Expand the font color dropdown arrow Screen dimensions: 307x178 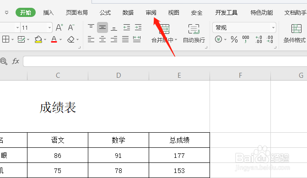(x=61, y=39)
